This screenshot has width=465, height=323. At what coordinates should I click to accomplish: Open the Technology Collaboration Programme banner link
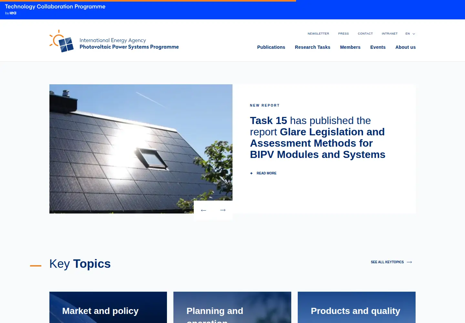[x=55, y=6]
